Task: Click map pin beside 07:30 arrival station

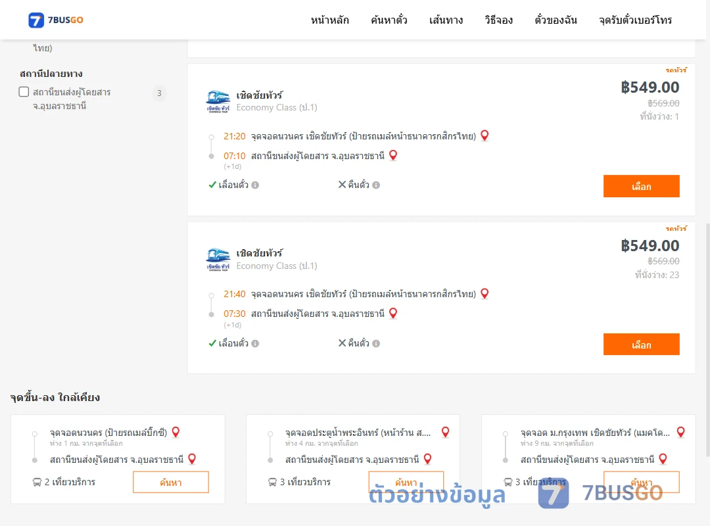Action: click(x=393, y=313)
